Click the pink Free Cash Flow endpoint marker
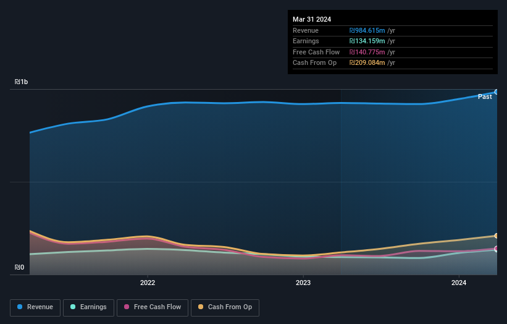507x324 pixels. (x=497, y=249)
